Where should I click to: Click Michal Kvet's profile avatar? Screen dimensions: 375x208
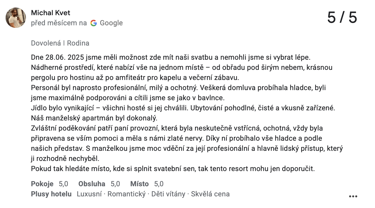click(16, 18)
